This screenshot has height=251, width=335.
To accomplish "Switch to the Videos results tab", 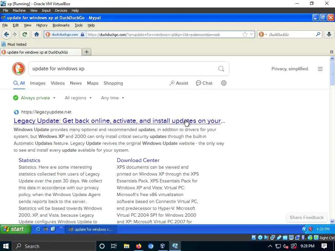I will point(58,83).
